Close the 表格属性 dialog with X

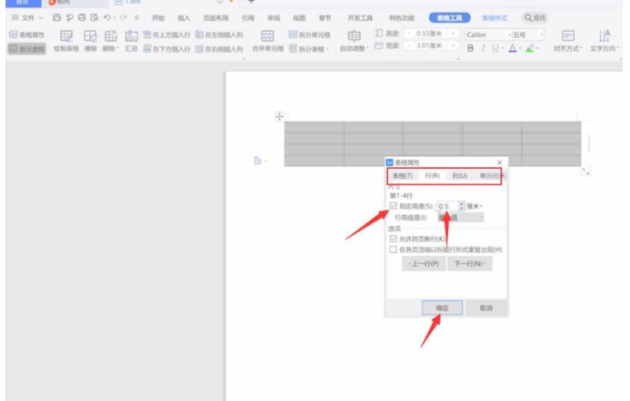tap(499, 162)
